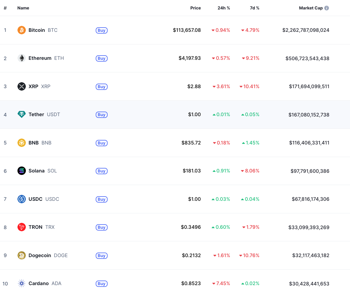Click TRON market cap $33,099,393,269

309,227
